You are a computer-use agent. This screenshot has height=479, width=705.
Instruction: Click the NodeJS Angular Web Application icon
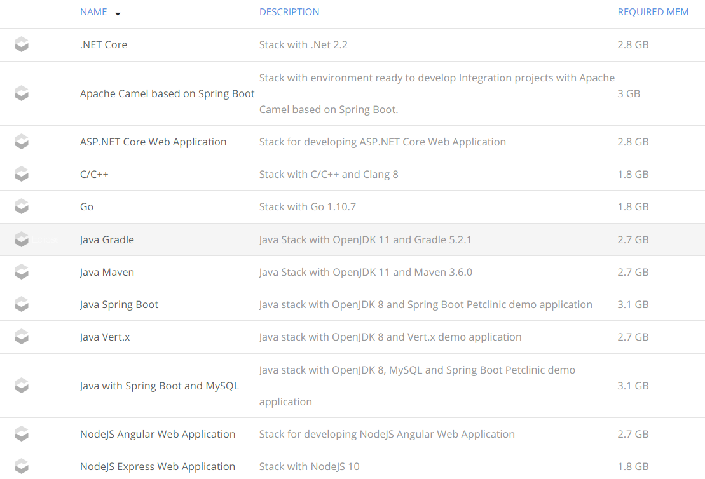tap(22, 434)
